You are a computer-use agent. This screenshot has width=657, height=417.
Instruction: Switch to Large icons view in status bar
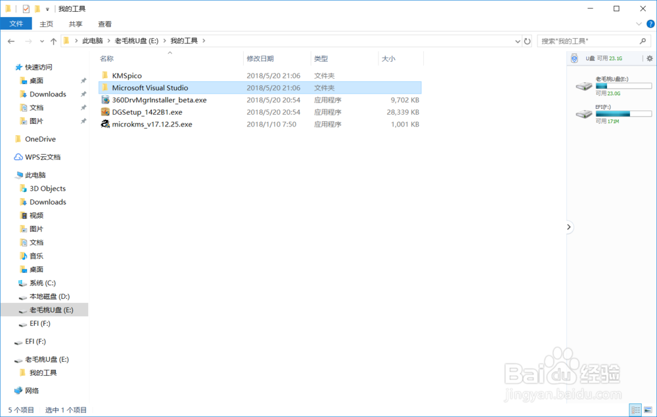click(x=648, y=410)
